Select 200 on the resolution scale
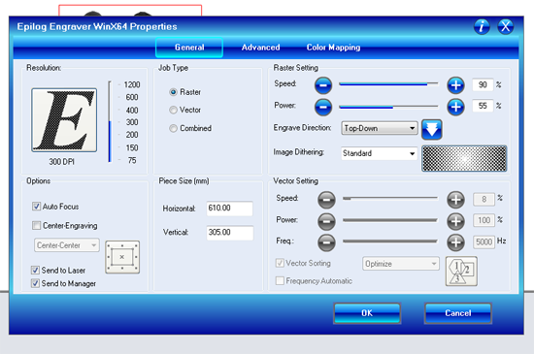This screenshot has height=354, width=534. [x=132, y=135]
